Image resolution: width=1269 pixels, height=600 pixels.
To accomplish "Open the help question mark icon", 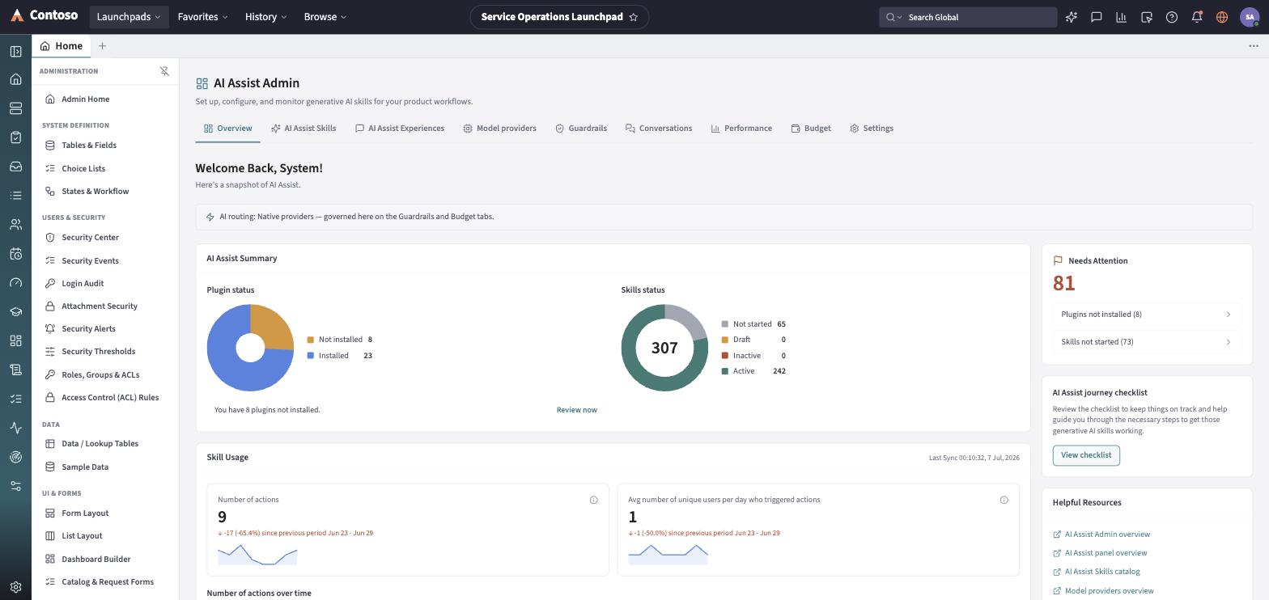I will click(x=1172, y=17).
